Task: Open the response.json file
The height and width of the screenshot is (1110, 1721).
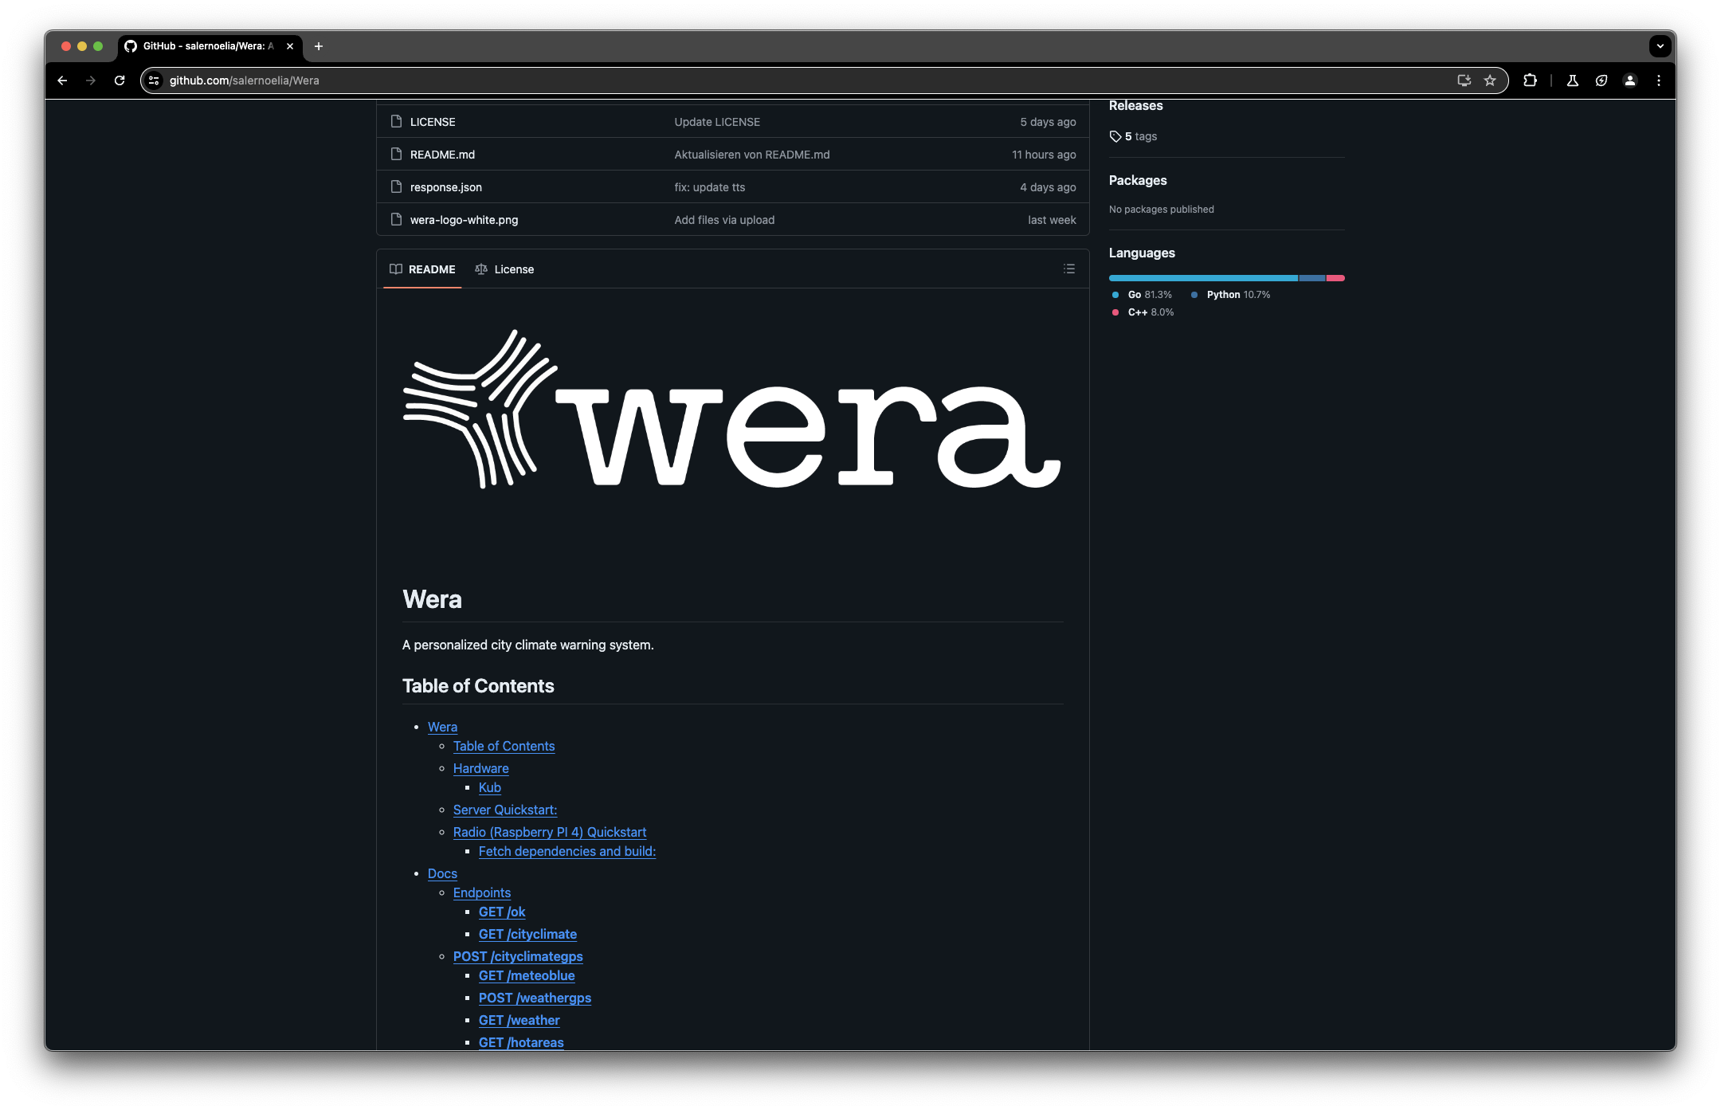Action: tap(446, 187)
